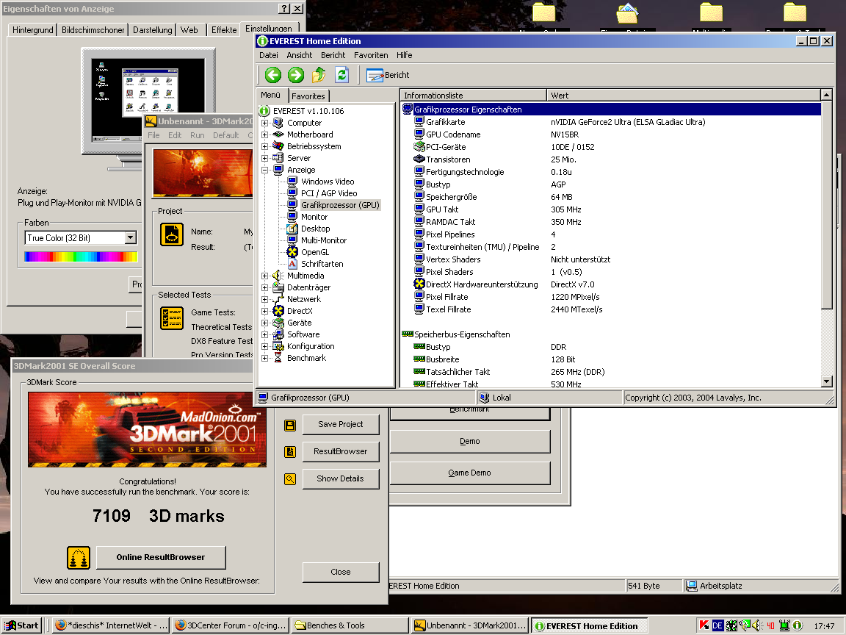Click the Save Project disk icon in 3DMark
Image resolution: width=846 pixels, height=635 pixels.
click(x=289, y=425)
